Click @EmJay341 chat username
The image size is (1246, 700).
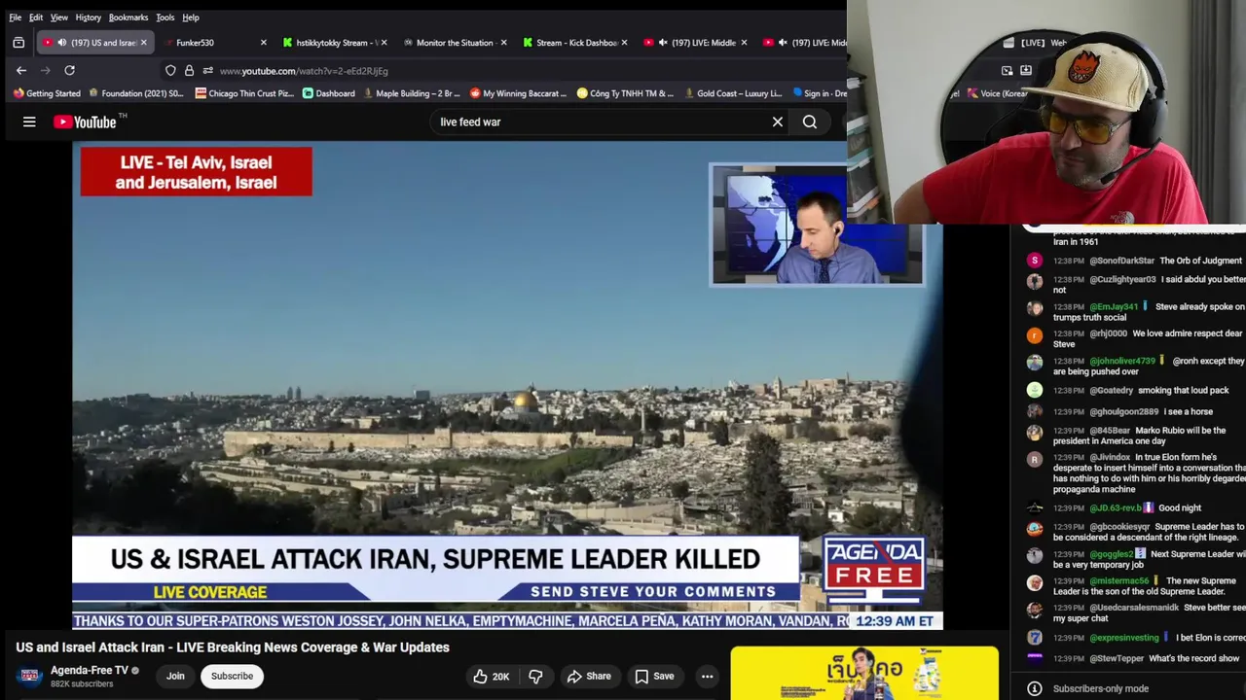click(x=1115, y=306)
